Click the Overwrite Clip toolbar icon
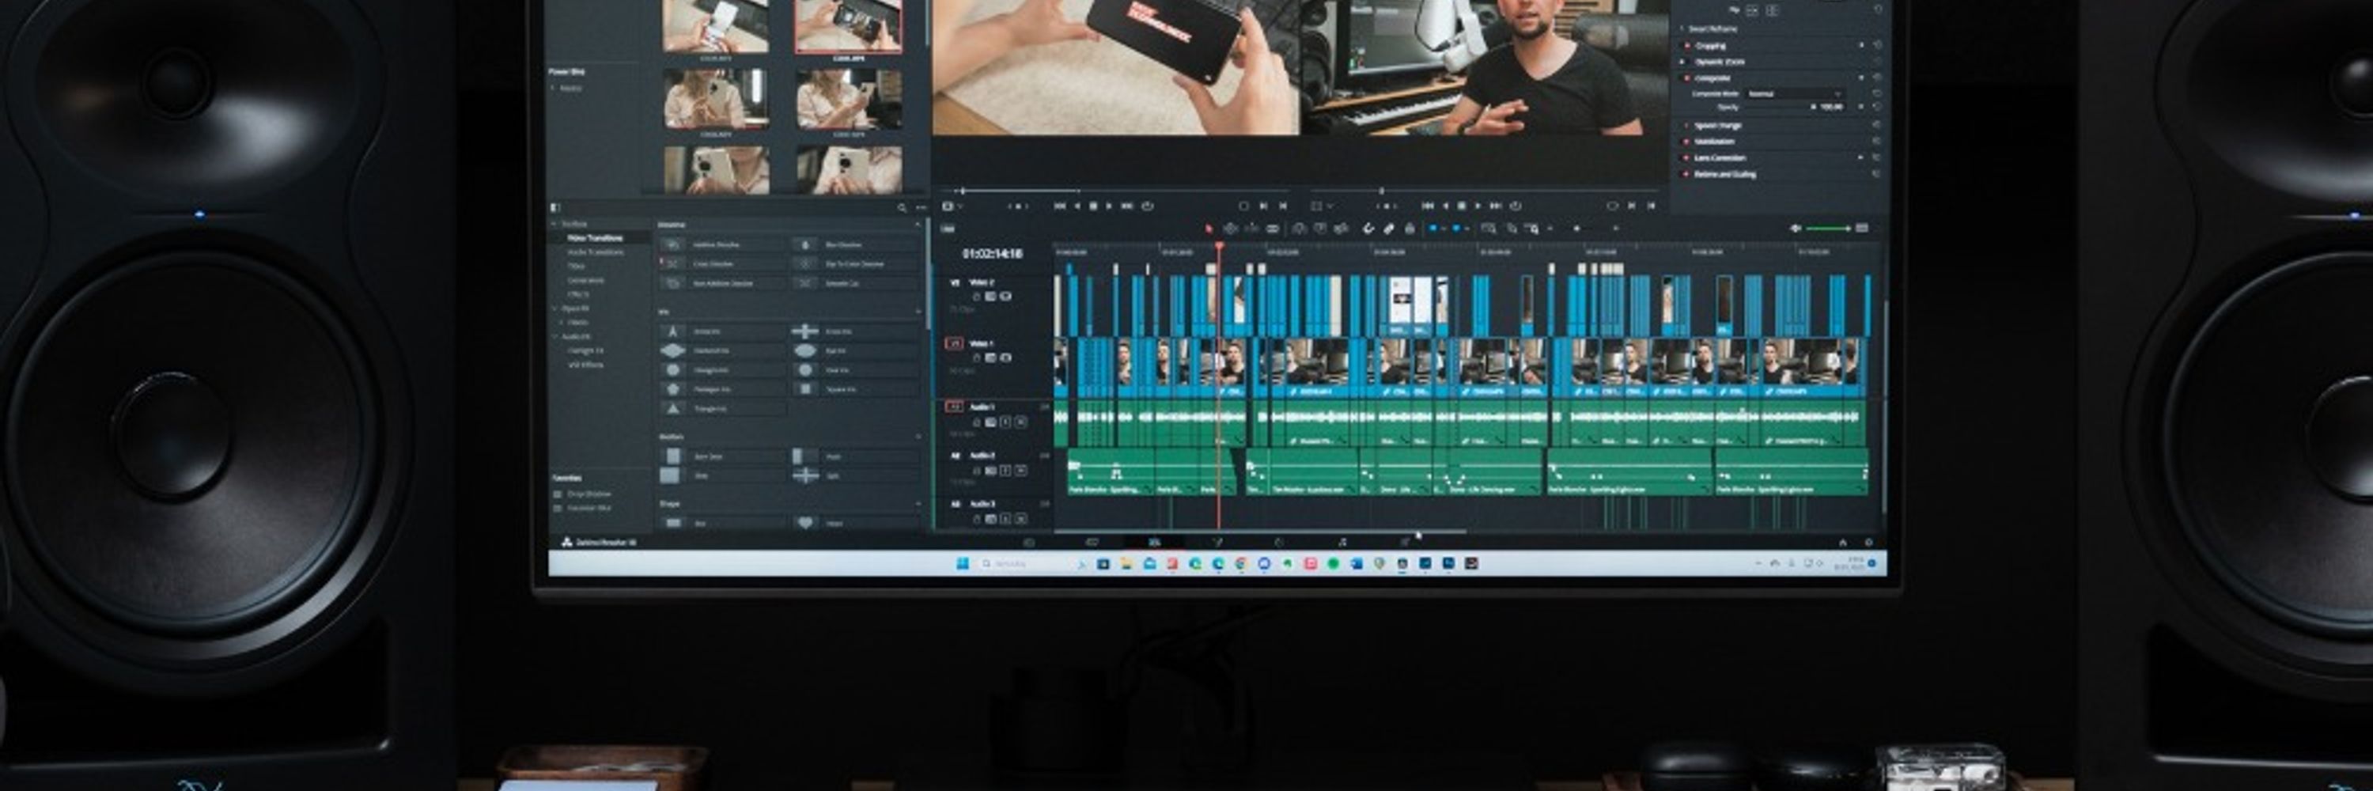The height and width of the screenshot is (791, 2373). [x=1320, y=229]
